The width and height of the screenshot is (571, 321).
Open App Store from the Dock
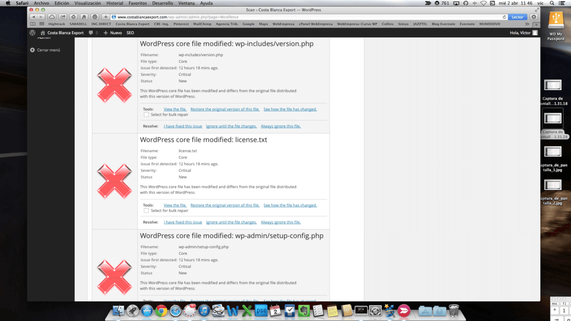click(147, 311)
